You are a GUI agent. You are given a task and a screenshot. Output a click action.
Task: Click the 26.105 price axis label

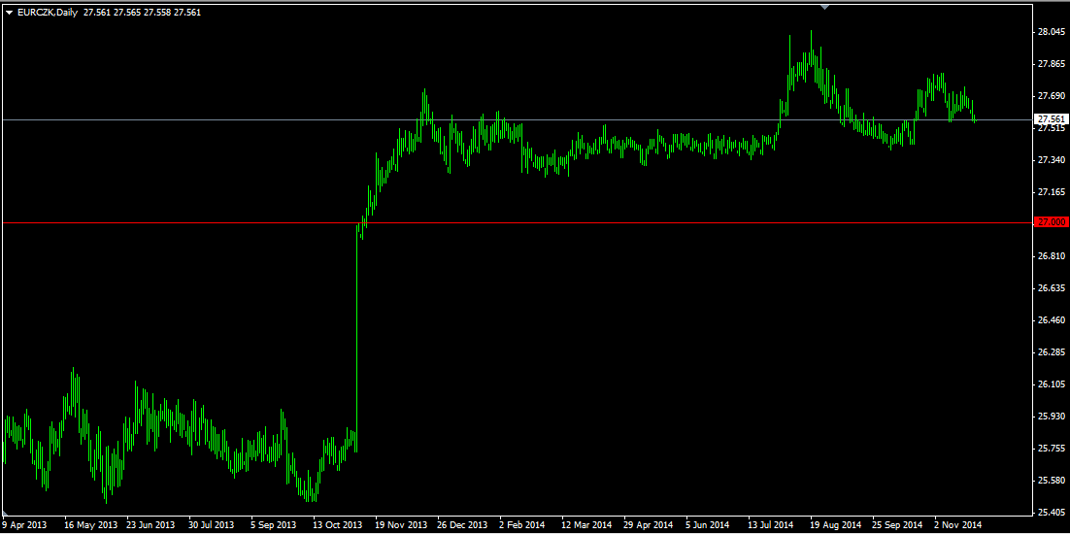(x=1051, y=384)
